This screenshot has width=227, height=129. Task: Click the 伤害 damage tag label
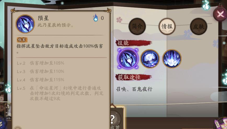click(22, 40)
